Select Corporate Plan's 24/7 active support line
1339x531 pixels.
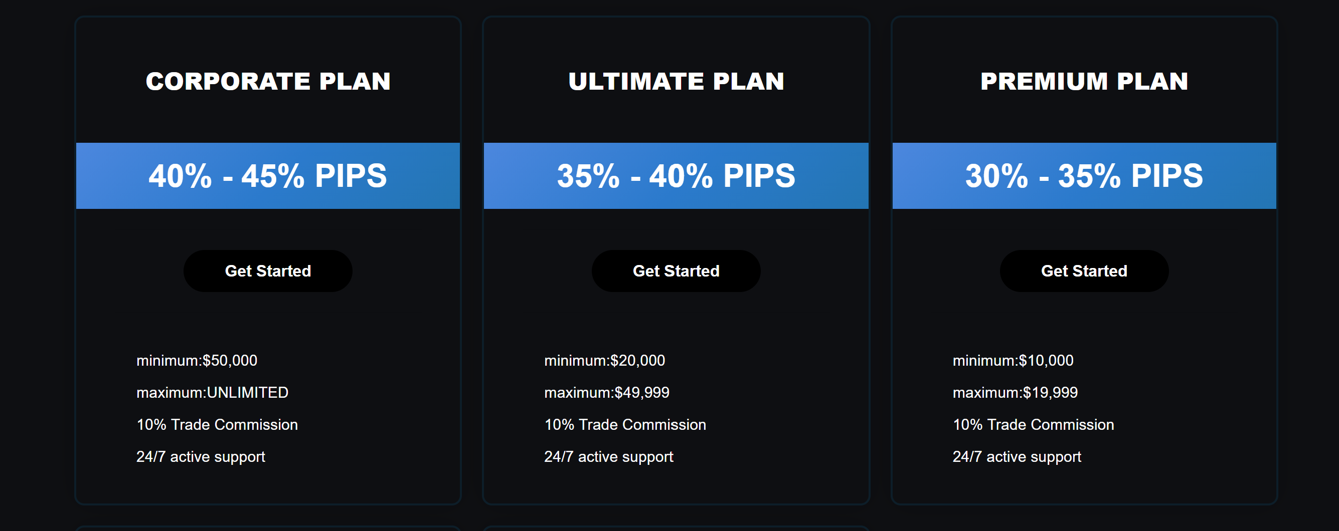click(201, 457)
